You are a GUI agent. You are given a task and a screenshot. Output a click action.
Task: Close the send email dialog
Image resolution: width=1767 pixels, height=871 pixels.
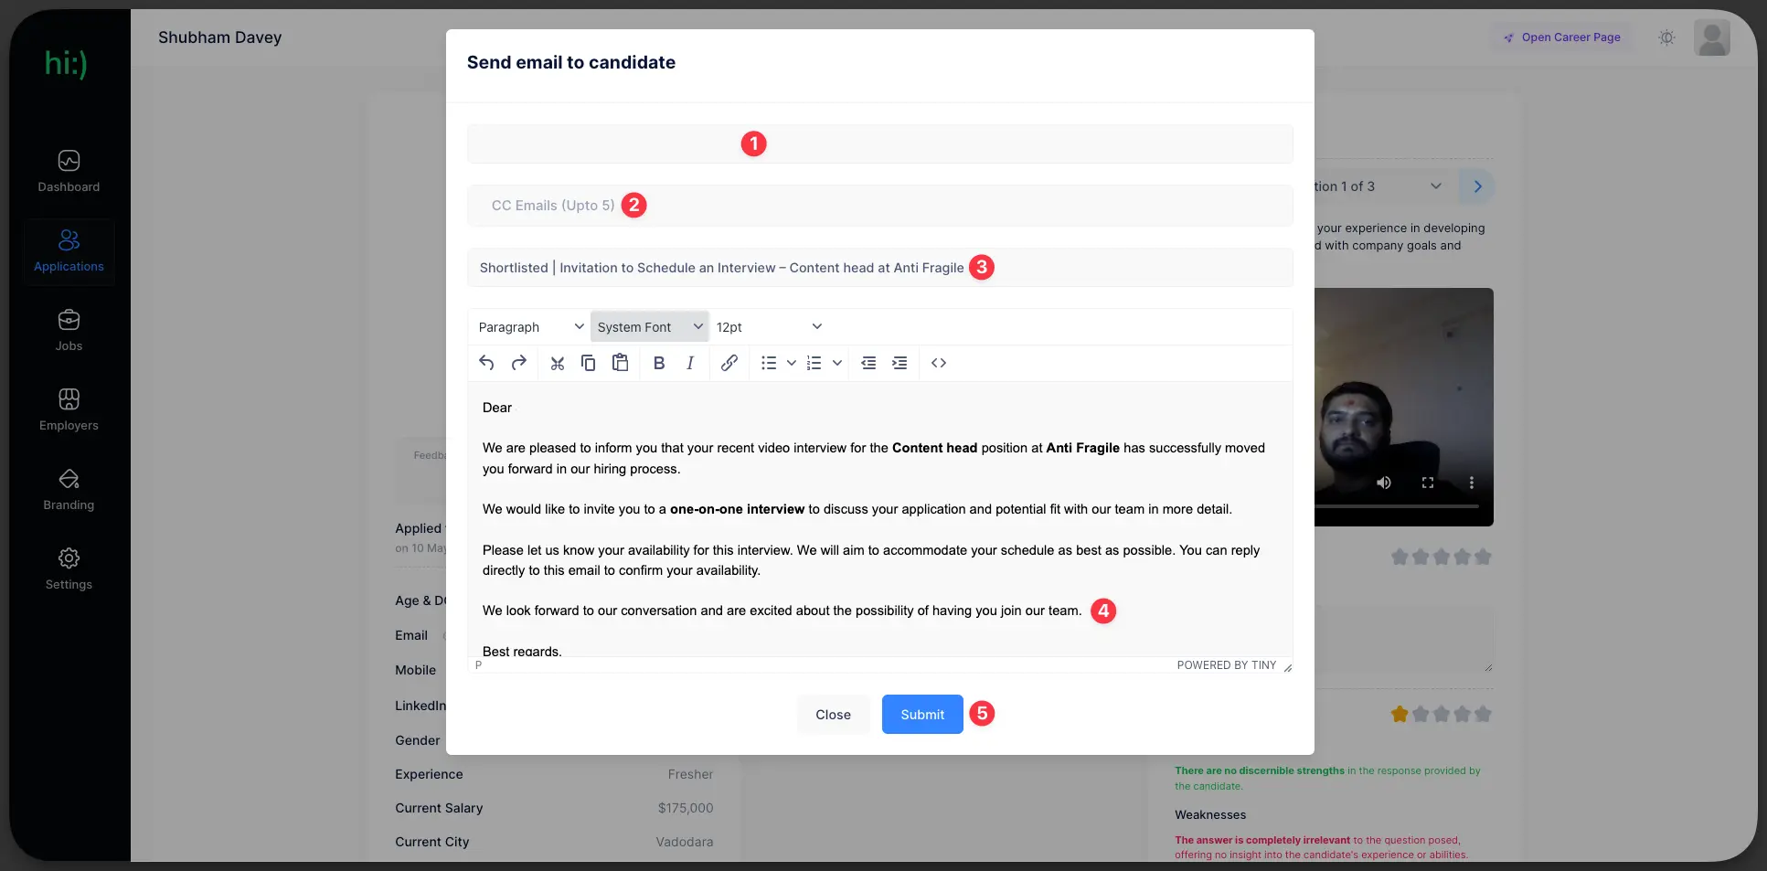point(833,715)
